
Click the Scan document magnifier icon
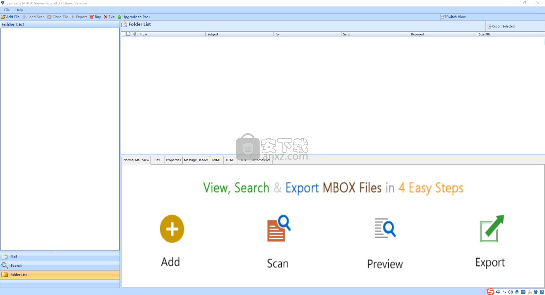pyautogui.click(x=279, y=228)
